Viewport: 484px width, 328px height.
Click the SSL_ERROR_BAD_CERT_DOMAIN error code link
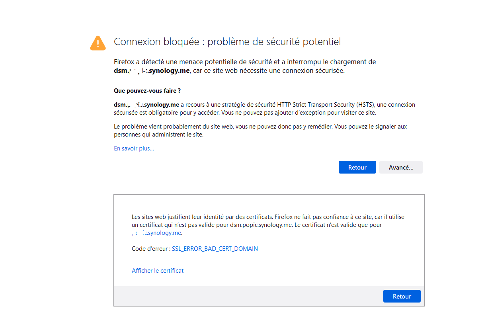click(215, 249)
